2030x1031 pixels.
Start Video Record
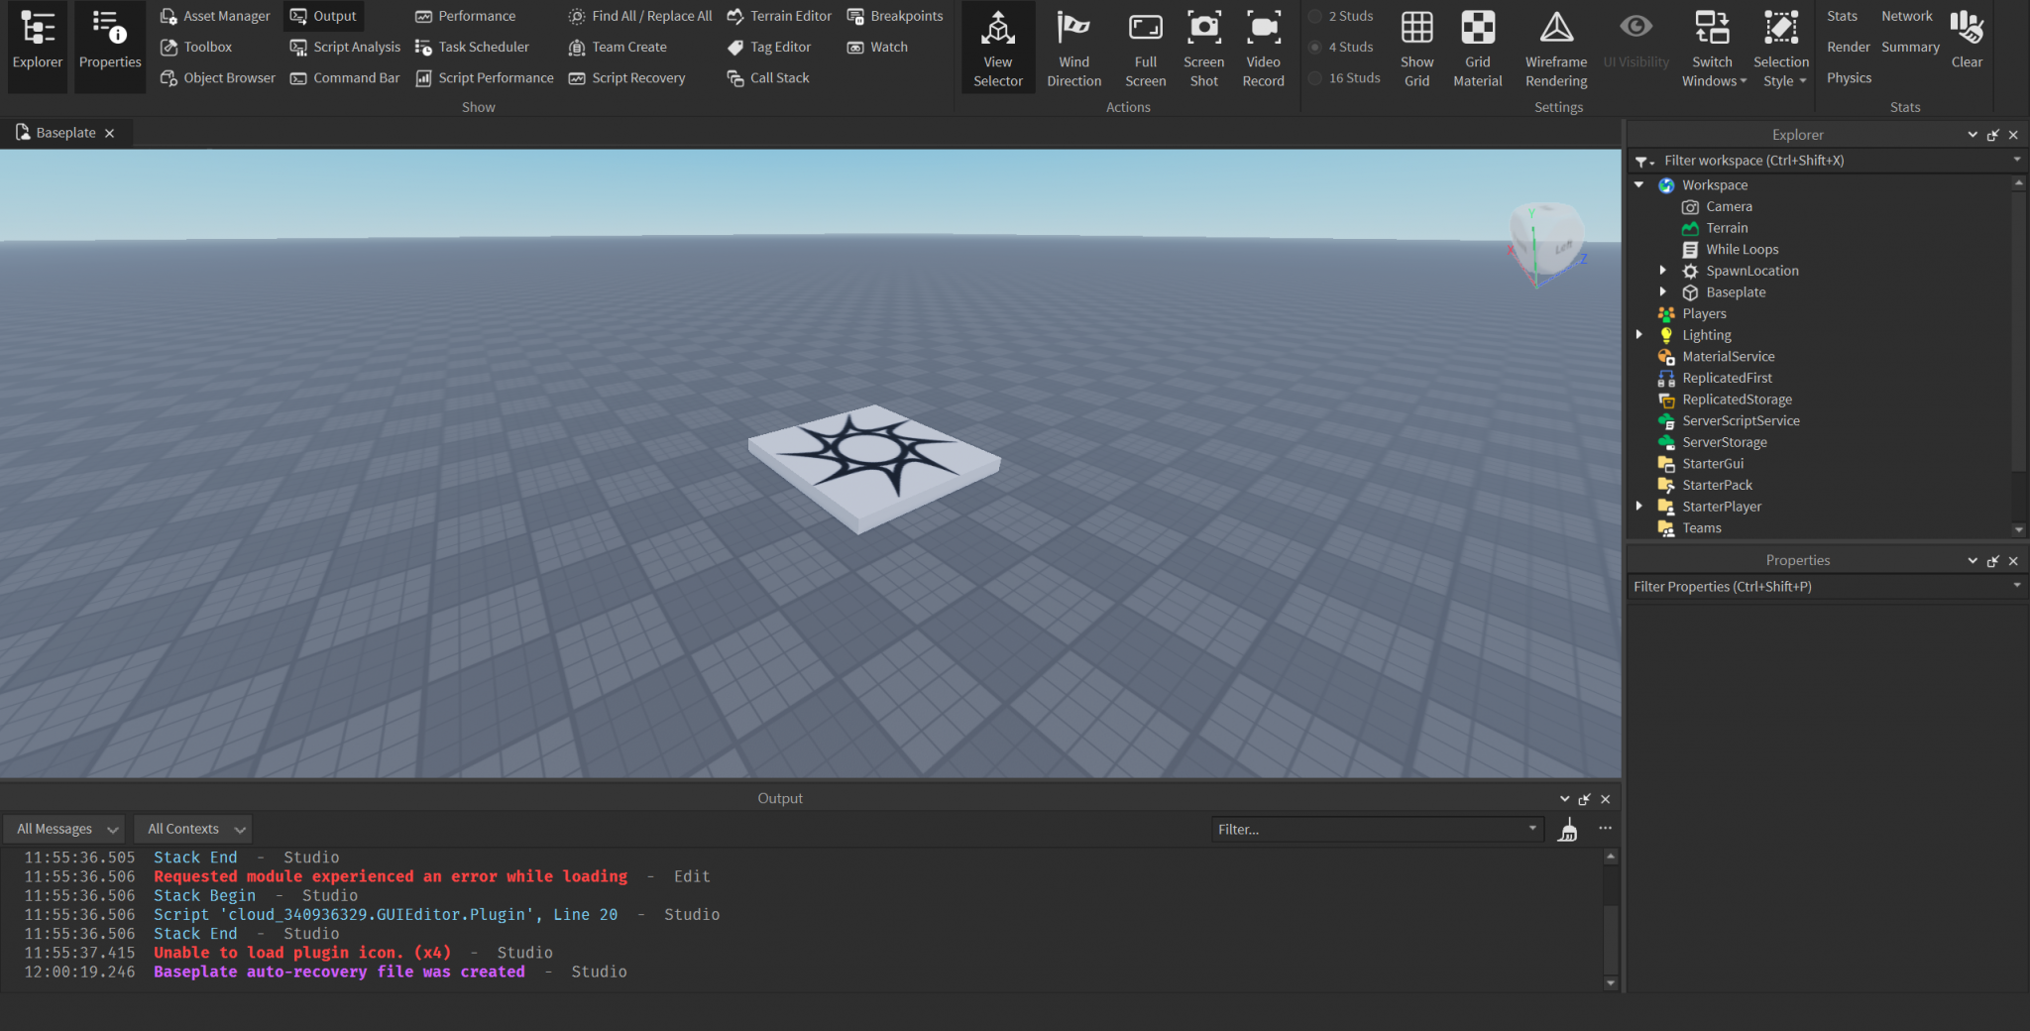coord(1263,47)
